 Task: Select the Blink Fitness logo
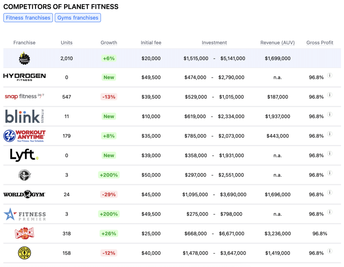click(24, 116)
